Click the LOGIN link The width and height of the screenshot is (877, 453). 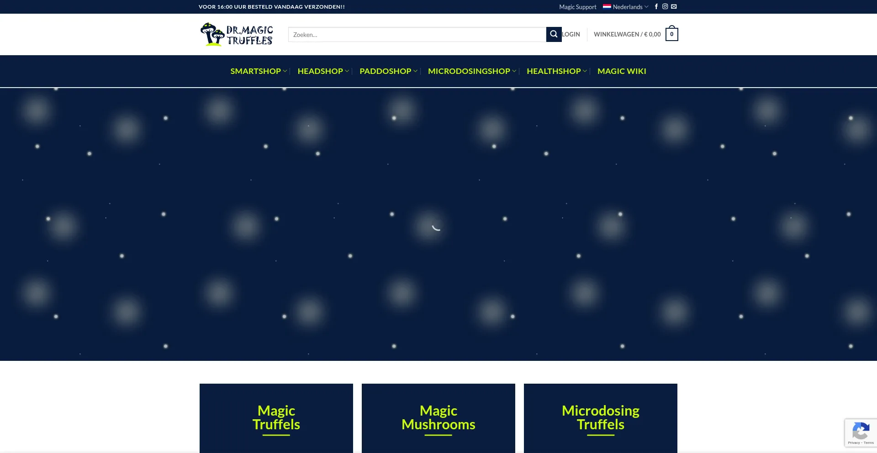coord(570,34)
